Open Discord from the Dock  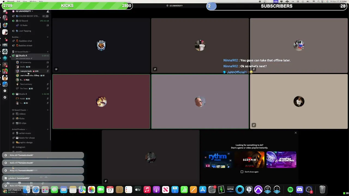[x=300, y=190]
